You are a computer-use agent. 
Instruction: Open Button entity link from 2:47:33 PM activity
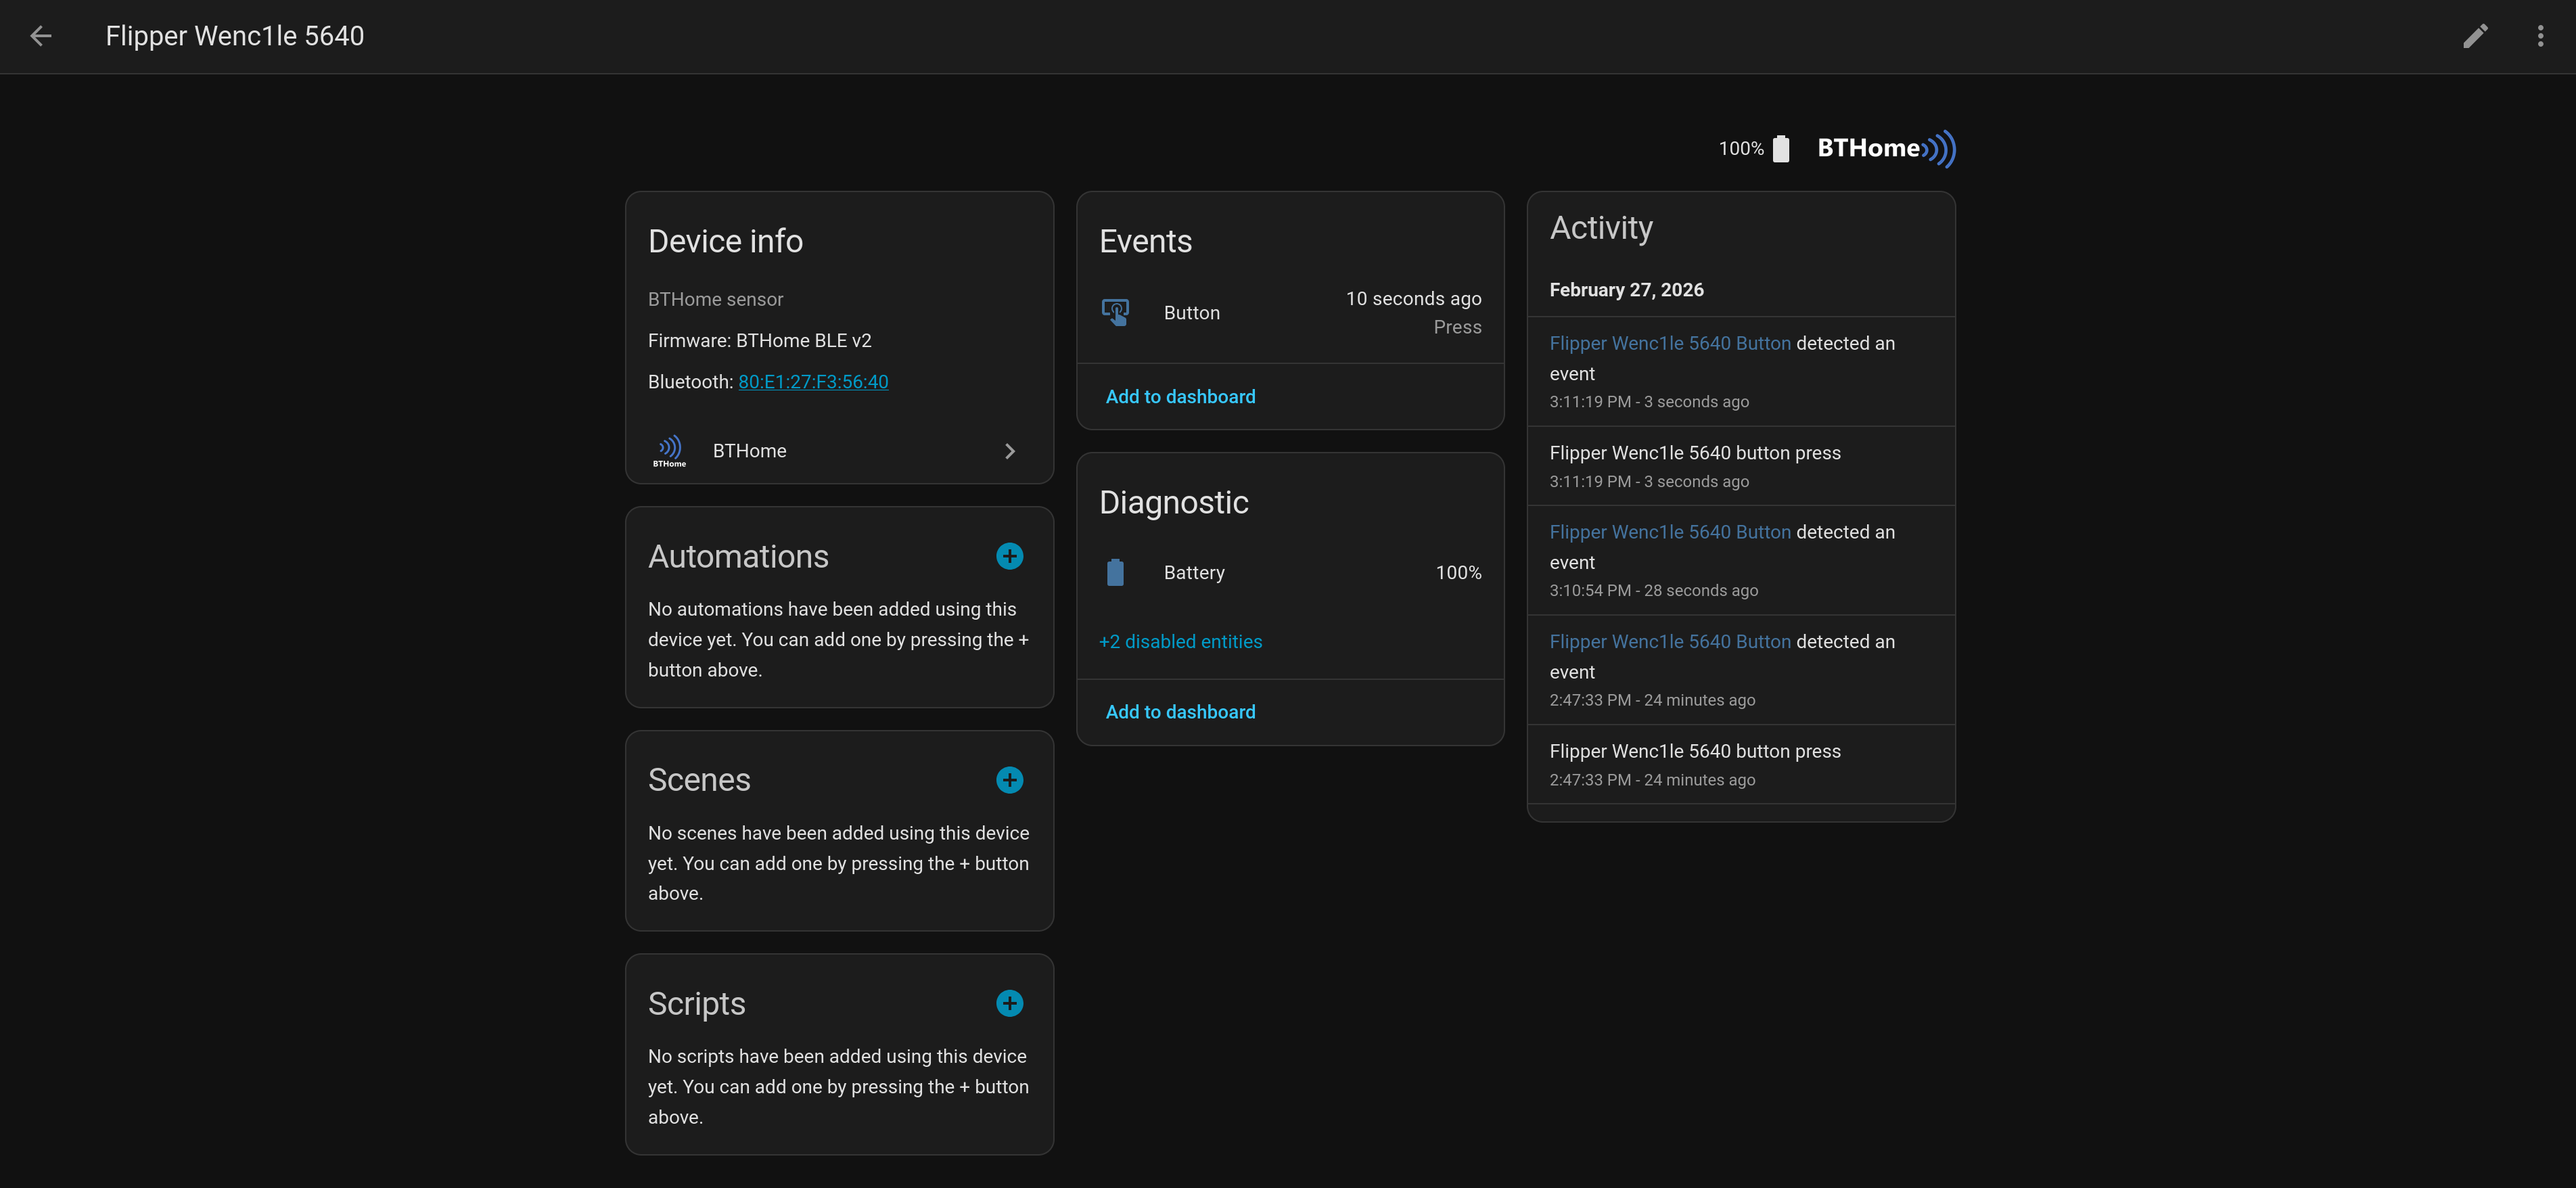[1669, 642]
